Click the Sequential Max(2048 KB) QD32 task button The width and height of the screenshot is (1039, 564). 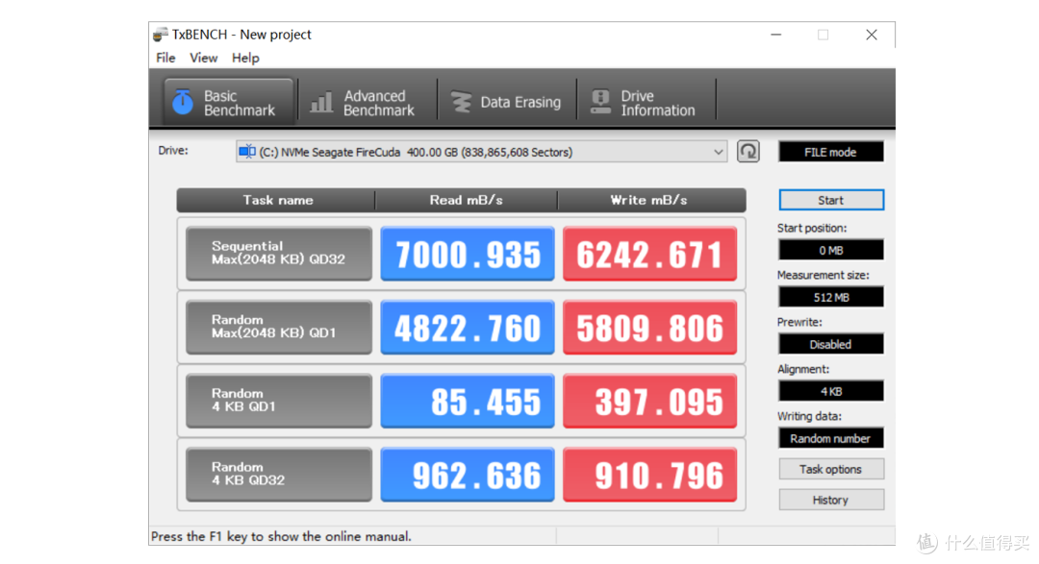pyautogui.click(x=279, y=254)
